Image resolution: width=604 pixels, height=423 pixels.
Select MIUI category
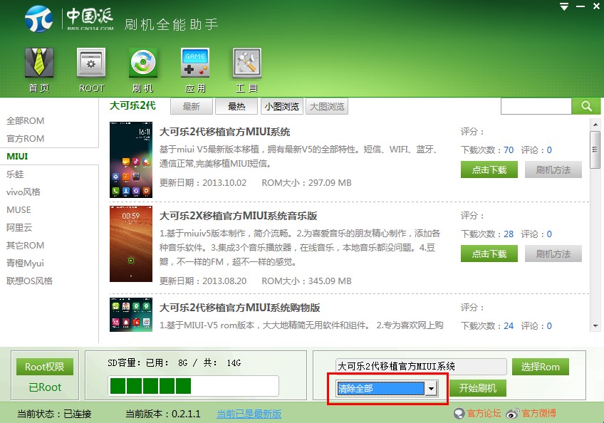[x=17, y=156]
